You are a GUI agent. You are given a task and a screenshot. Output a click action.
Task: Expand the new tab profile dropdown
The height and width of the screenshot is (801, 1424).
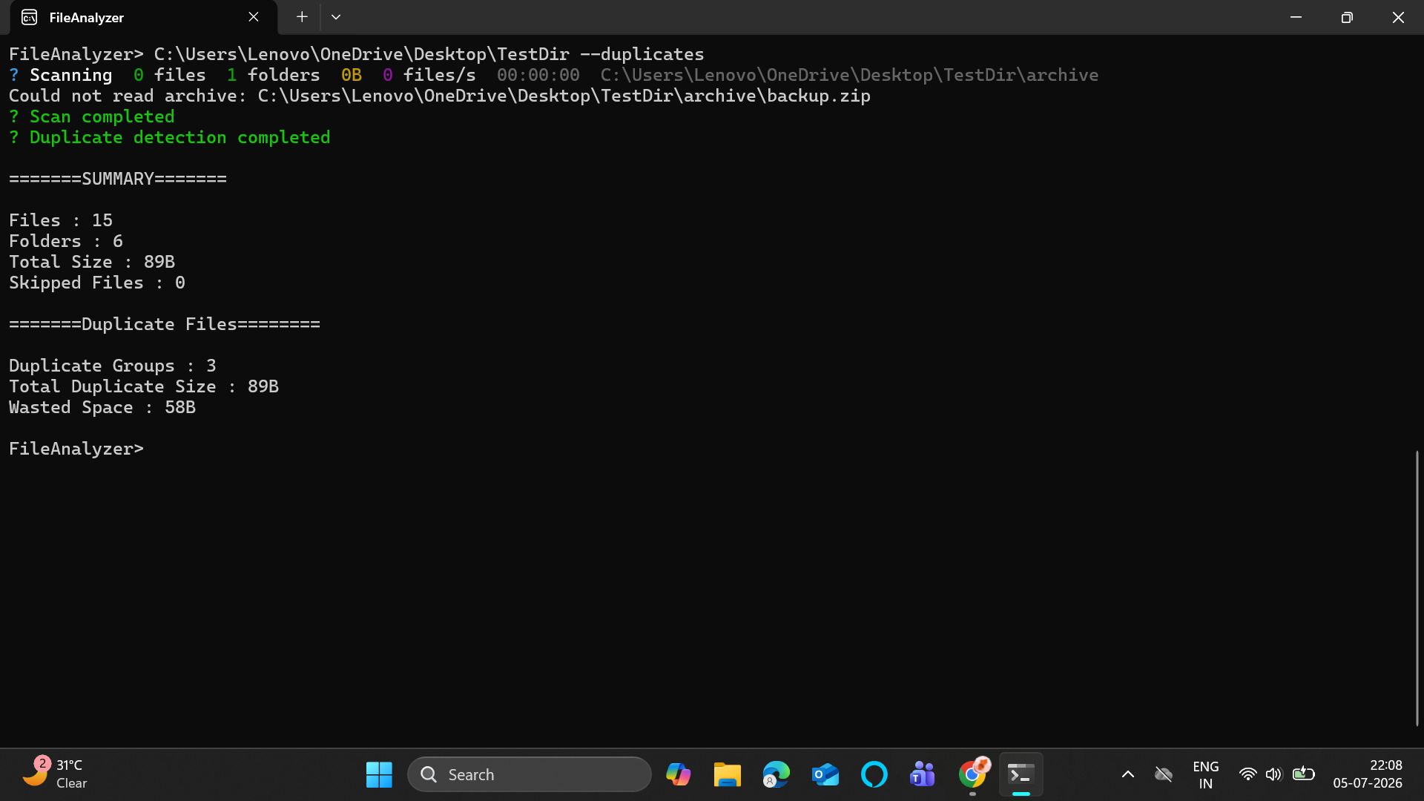[336, 17]
